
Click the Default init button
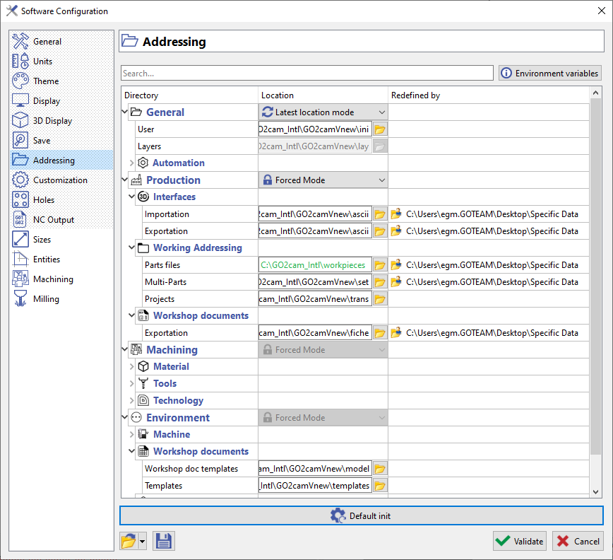[361, 515]
